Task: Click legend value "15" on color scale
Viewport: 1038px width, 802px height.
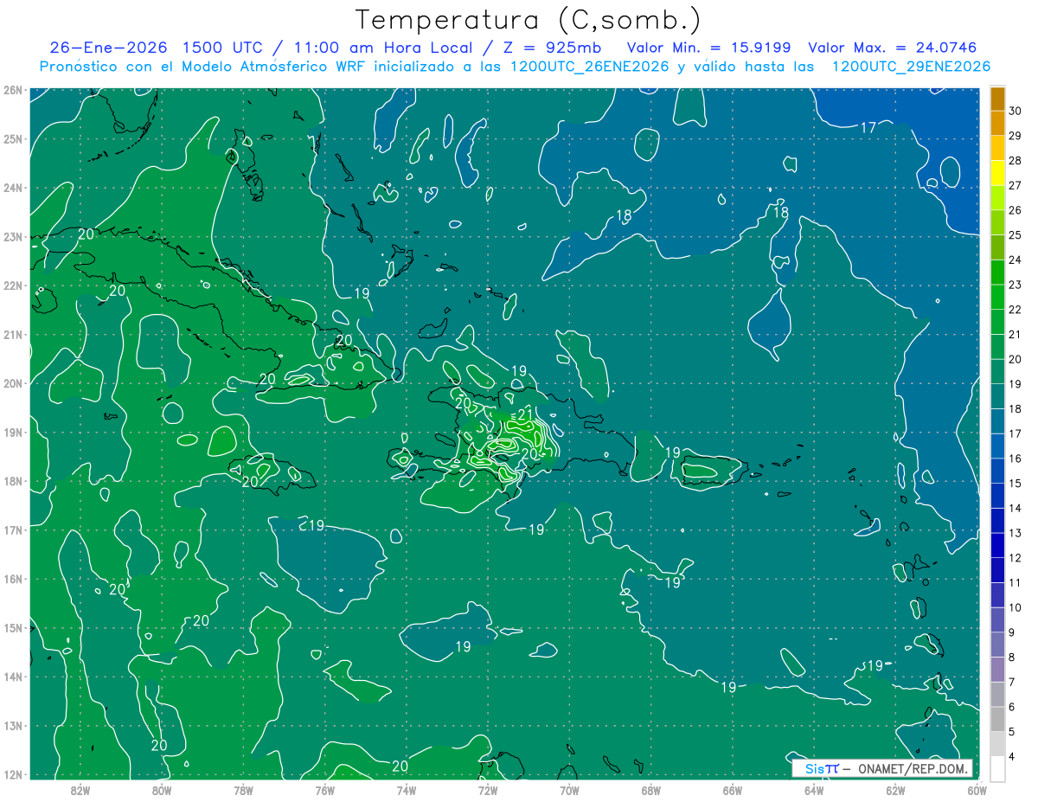Action: [1016, 483]
